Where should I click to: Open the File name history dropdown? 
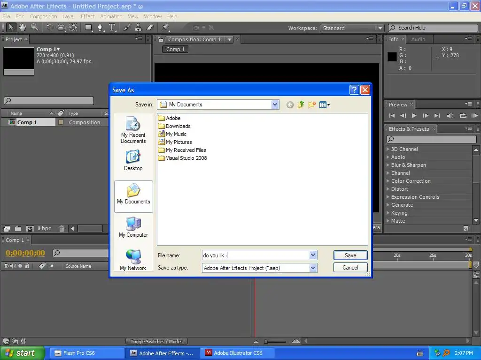(313, 255)
